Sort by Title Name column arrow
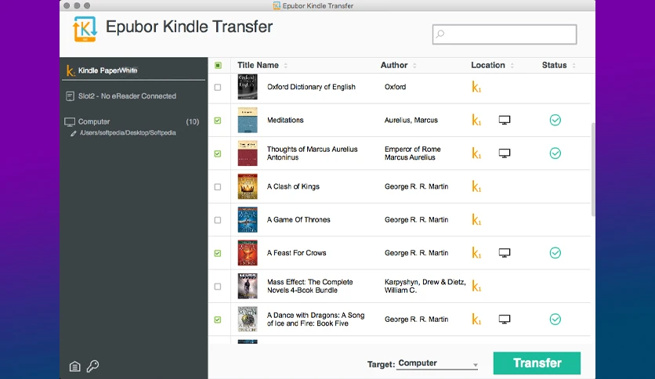This screenshot has height=379, width=655. tap(286, 66)
